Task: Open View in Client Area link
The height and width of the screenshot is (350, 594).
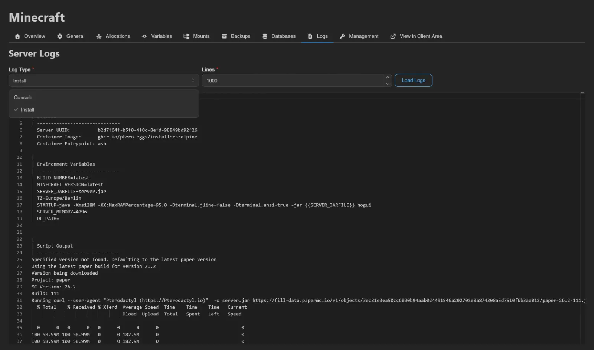Action: coord(416,36)
